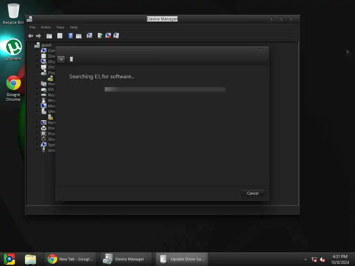Click the muted volume tray icon
This screenshot has width=355, height=266.
coord(322,259)
